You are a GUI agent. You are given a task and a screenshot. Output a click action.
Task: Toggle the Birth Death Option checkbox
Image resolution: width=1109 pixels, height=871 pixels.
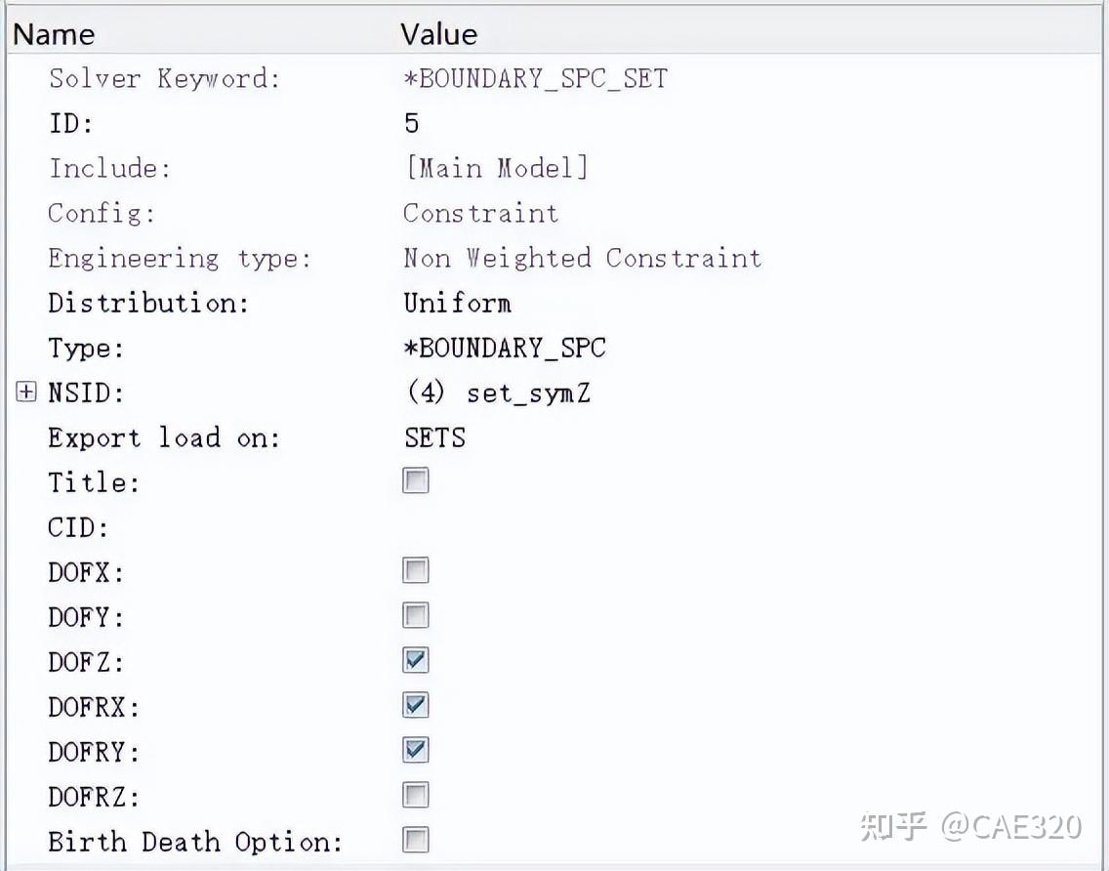(414, 840)
